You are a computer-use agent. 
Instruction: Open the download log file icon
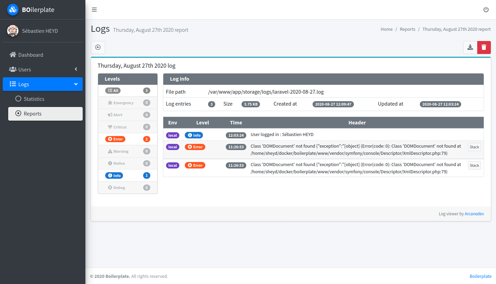pos(470,48)
